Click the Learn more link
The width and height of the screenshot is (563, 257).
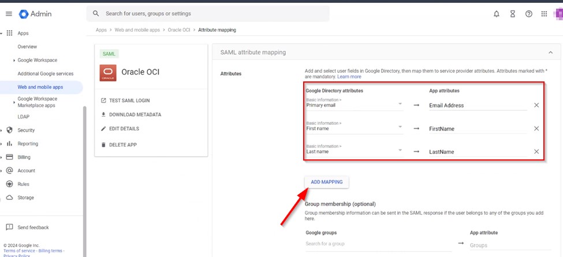point(349,77)
